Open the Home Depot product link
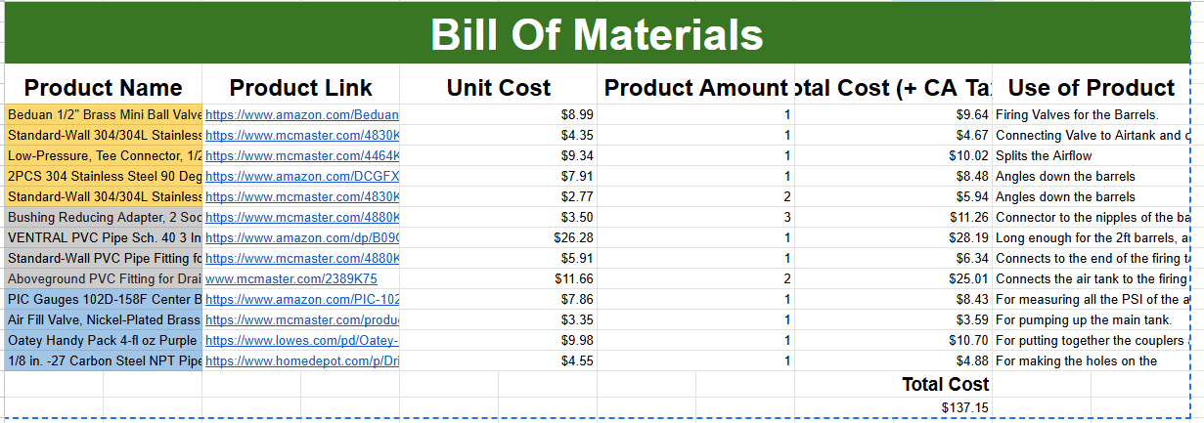 [x=301, y=361]
